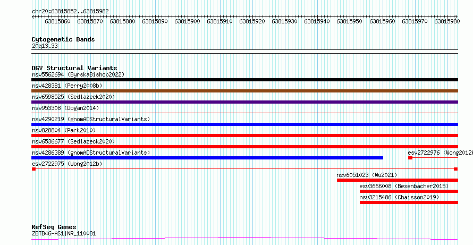Click the red start block of esv2722976
473x245 pixels.
[x=410, y=158]
